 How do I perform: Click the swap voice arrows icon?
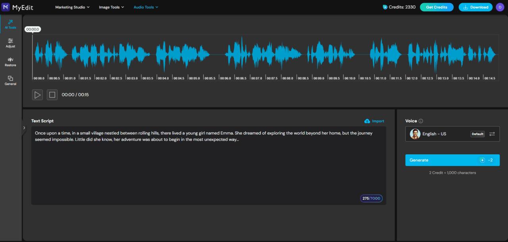tap(492, 134)
